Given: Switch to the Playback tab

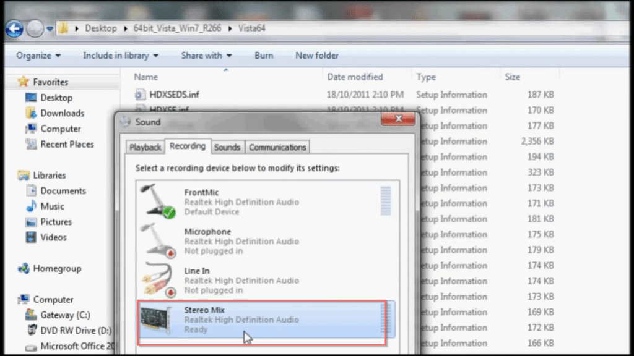Looking at the screenshot, I should (x=144, y=146).
